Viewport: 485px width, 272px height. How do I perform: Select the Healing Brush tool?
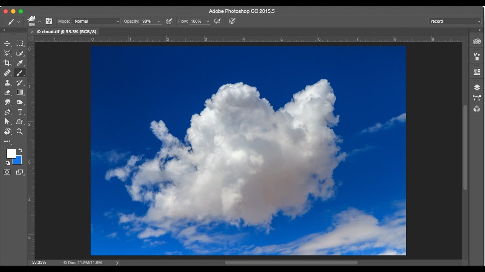pos(7,73)
